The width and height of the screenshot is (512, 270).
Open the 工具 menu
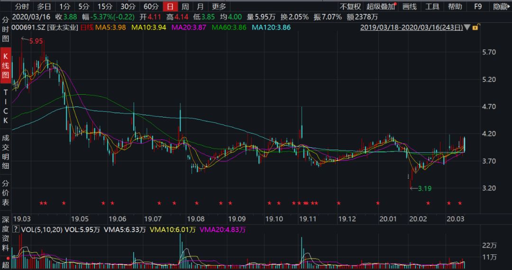tap(432, 7)
